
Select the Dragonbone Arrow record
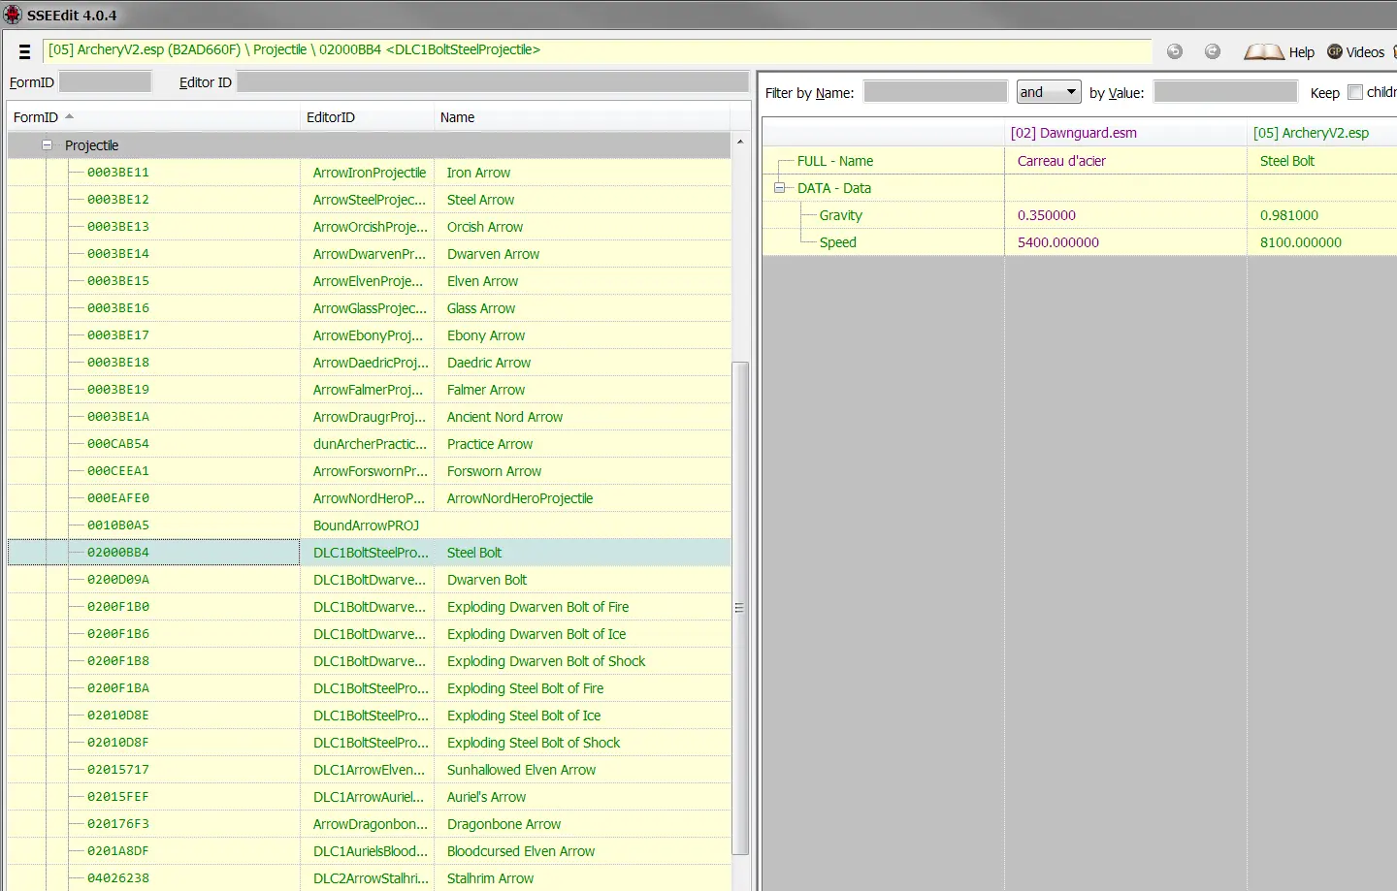pos(369,824)
